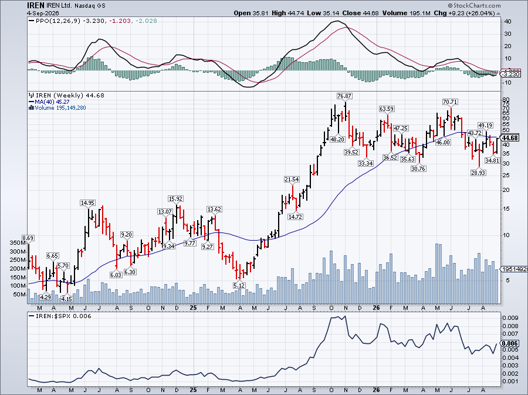This screenshot has height=395, width=528.
Task: Click the -3.230 PPO value tag on right axis
Action: pyautogui.click(x=511, y=74)
